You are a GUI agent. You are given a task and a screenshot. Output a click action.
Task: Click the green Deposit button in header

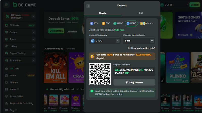point(194,5)
